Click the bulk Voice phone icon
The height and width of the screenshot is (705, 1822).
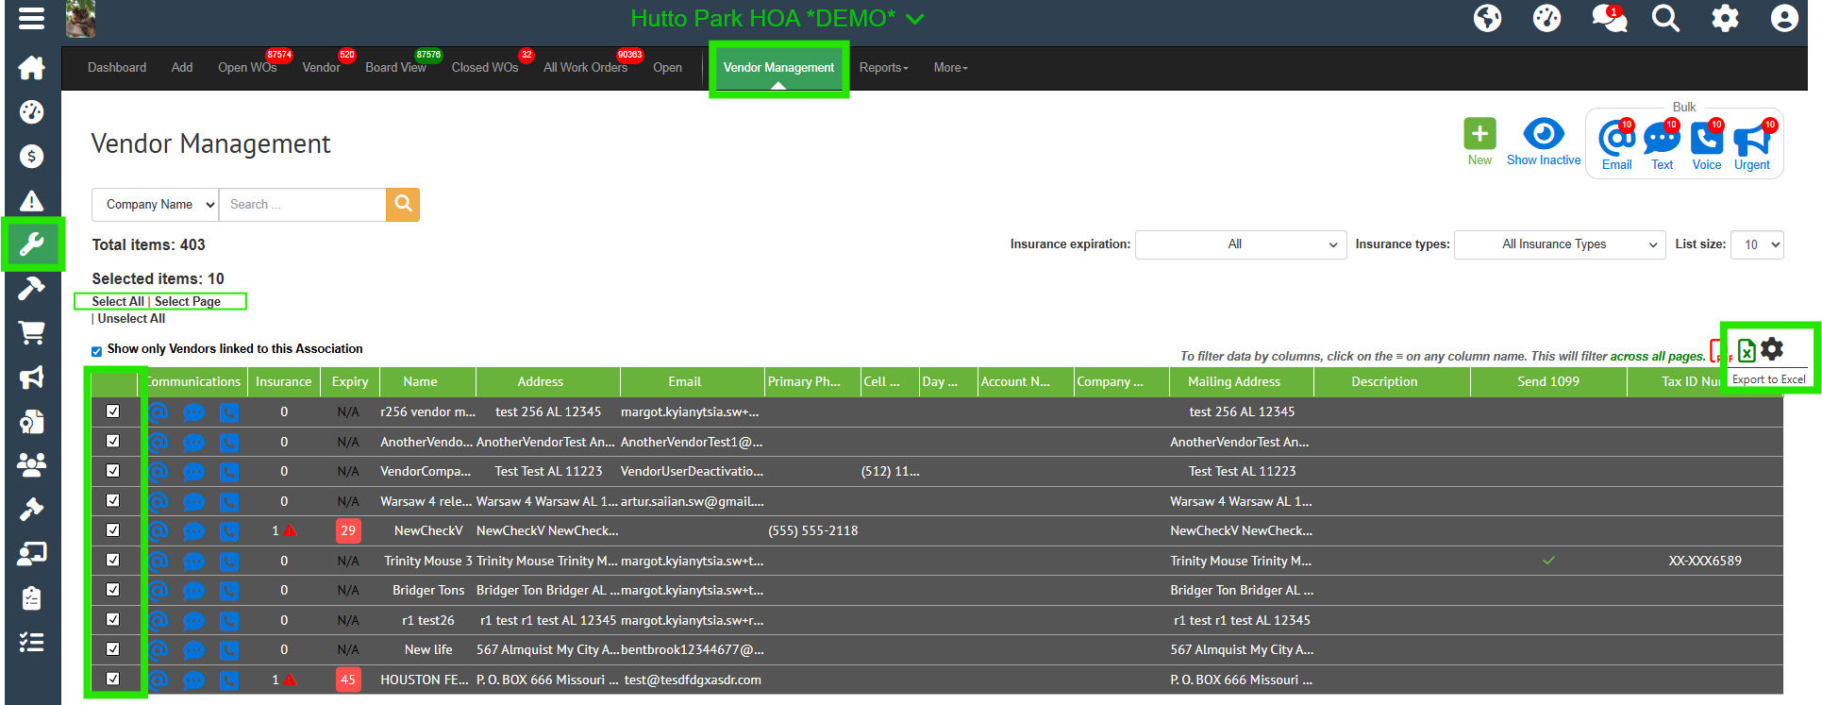point(1706,140)
